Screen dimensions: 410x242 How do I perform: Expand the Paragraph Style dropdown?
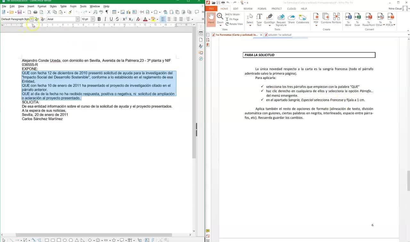coord(31,19)
